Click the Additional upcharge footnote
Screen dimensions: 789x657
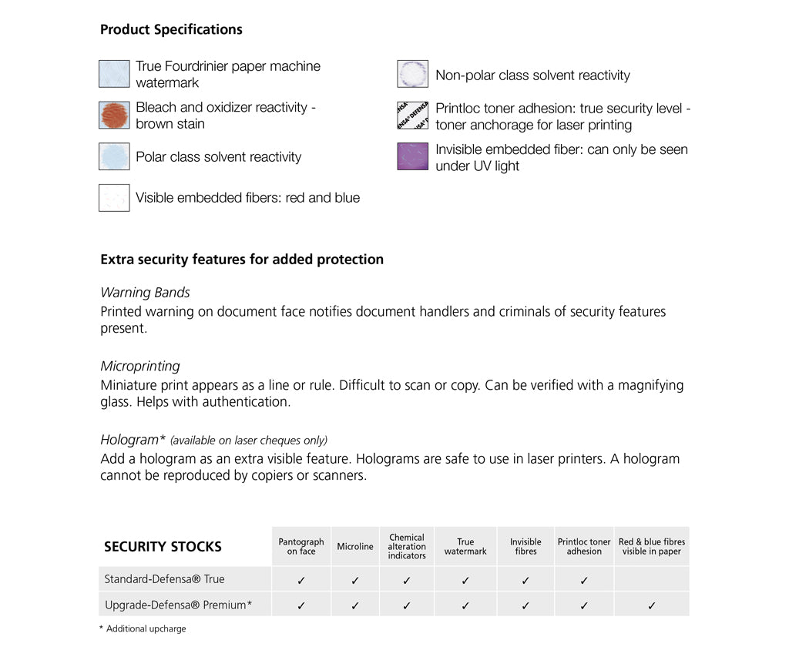(x=146, y=629)
